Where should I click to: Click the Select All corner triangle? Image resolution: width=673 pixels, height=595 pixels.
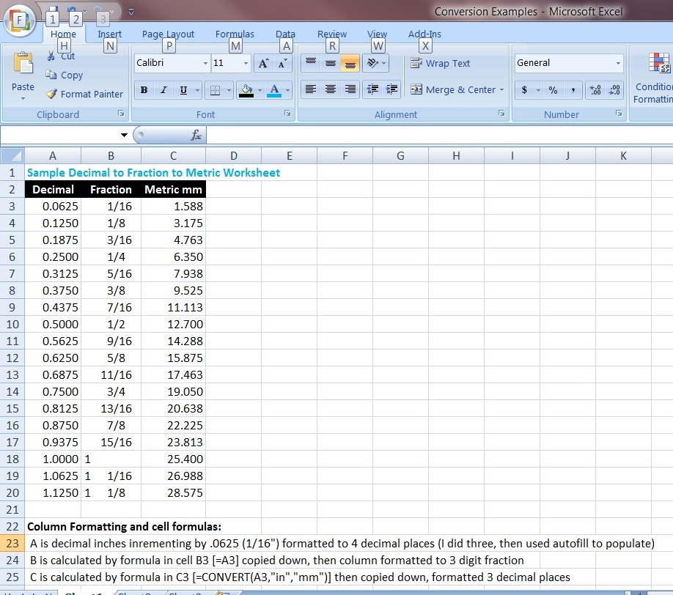tap(12, 155)
